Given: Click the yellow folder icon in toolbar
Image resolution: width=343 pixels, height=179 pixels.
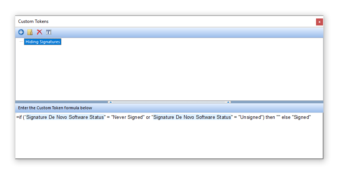Looking at the screenshot, I should (x=30, y=32).
